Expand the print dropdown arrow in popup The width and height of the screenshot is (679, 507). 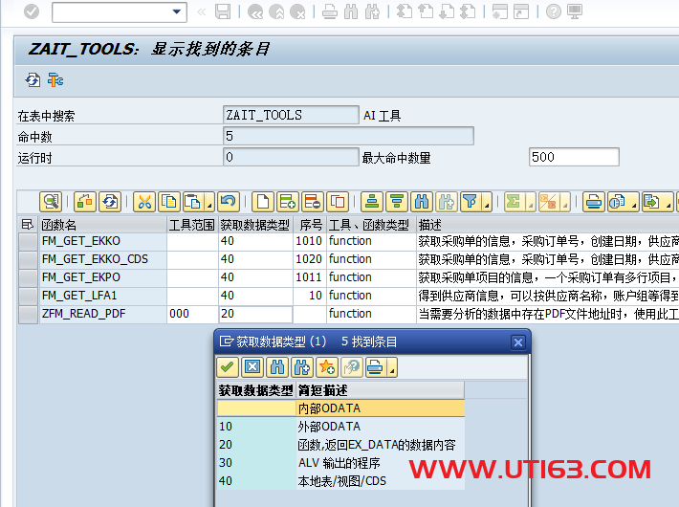[392, 369]
